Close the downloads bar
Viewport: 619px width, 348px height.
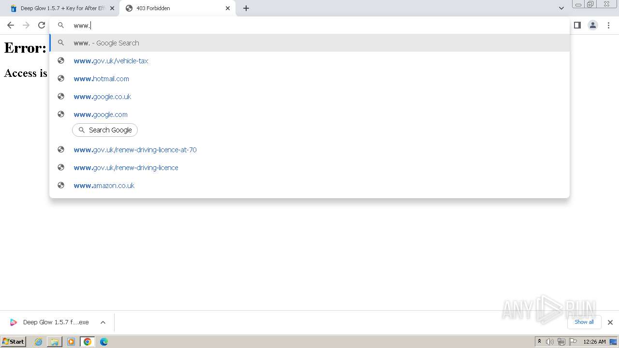tap(610, 322)
